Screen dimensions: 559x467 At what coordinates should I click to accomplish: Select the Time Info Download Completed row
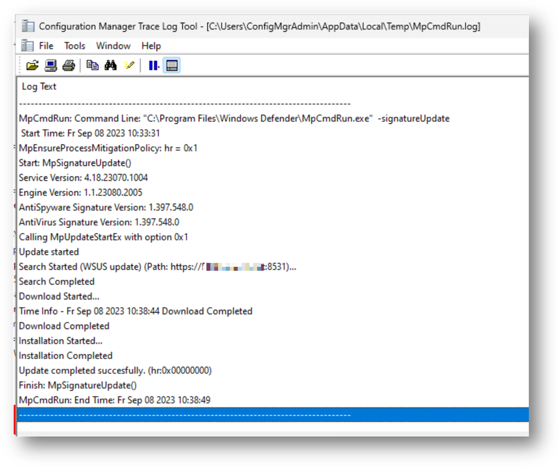click(x=273, y=312)
